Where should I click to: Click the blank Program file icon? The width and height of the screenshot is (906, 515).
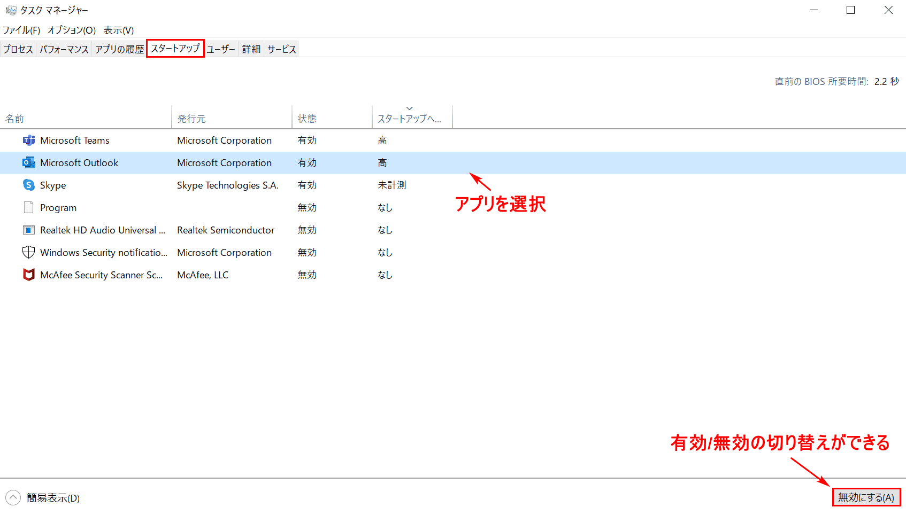click(29, 207)
